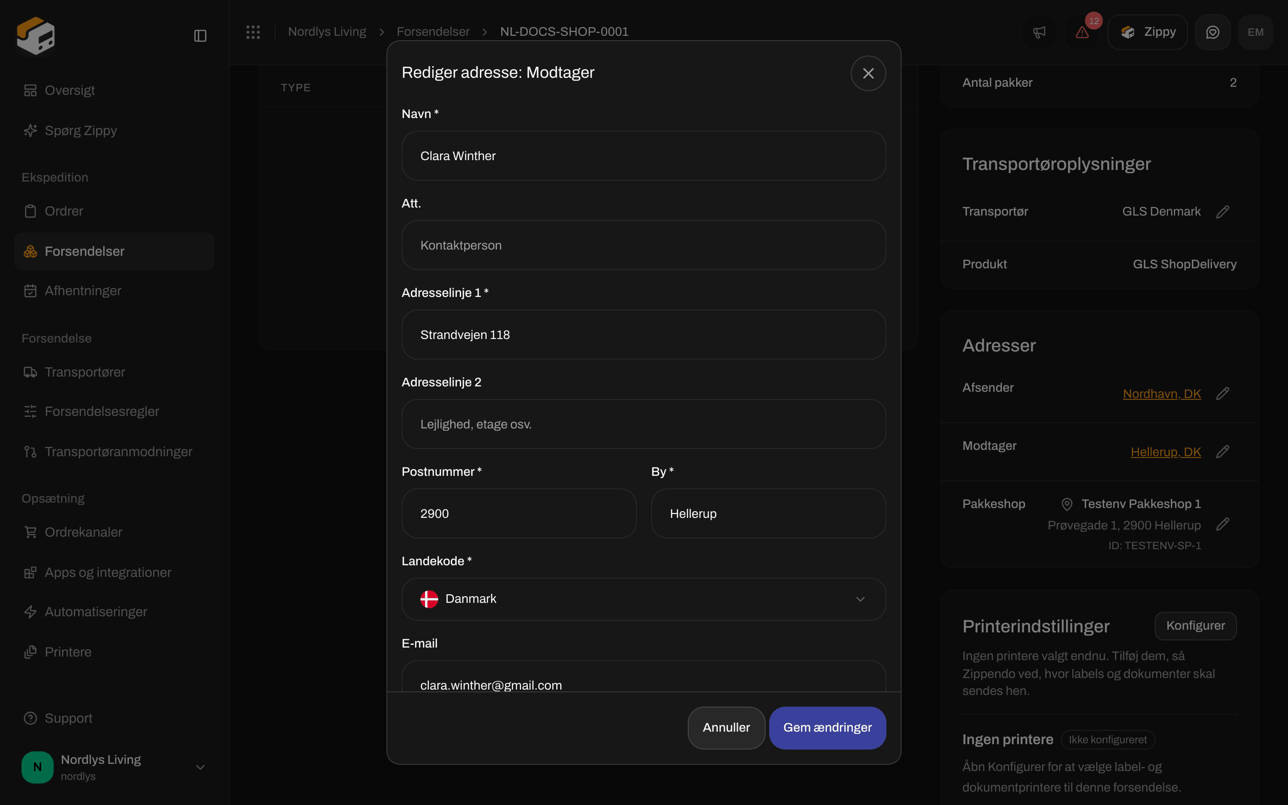
Task: Go to Forsendelser breadcrumb
Action: pos(433,32)
